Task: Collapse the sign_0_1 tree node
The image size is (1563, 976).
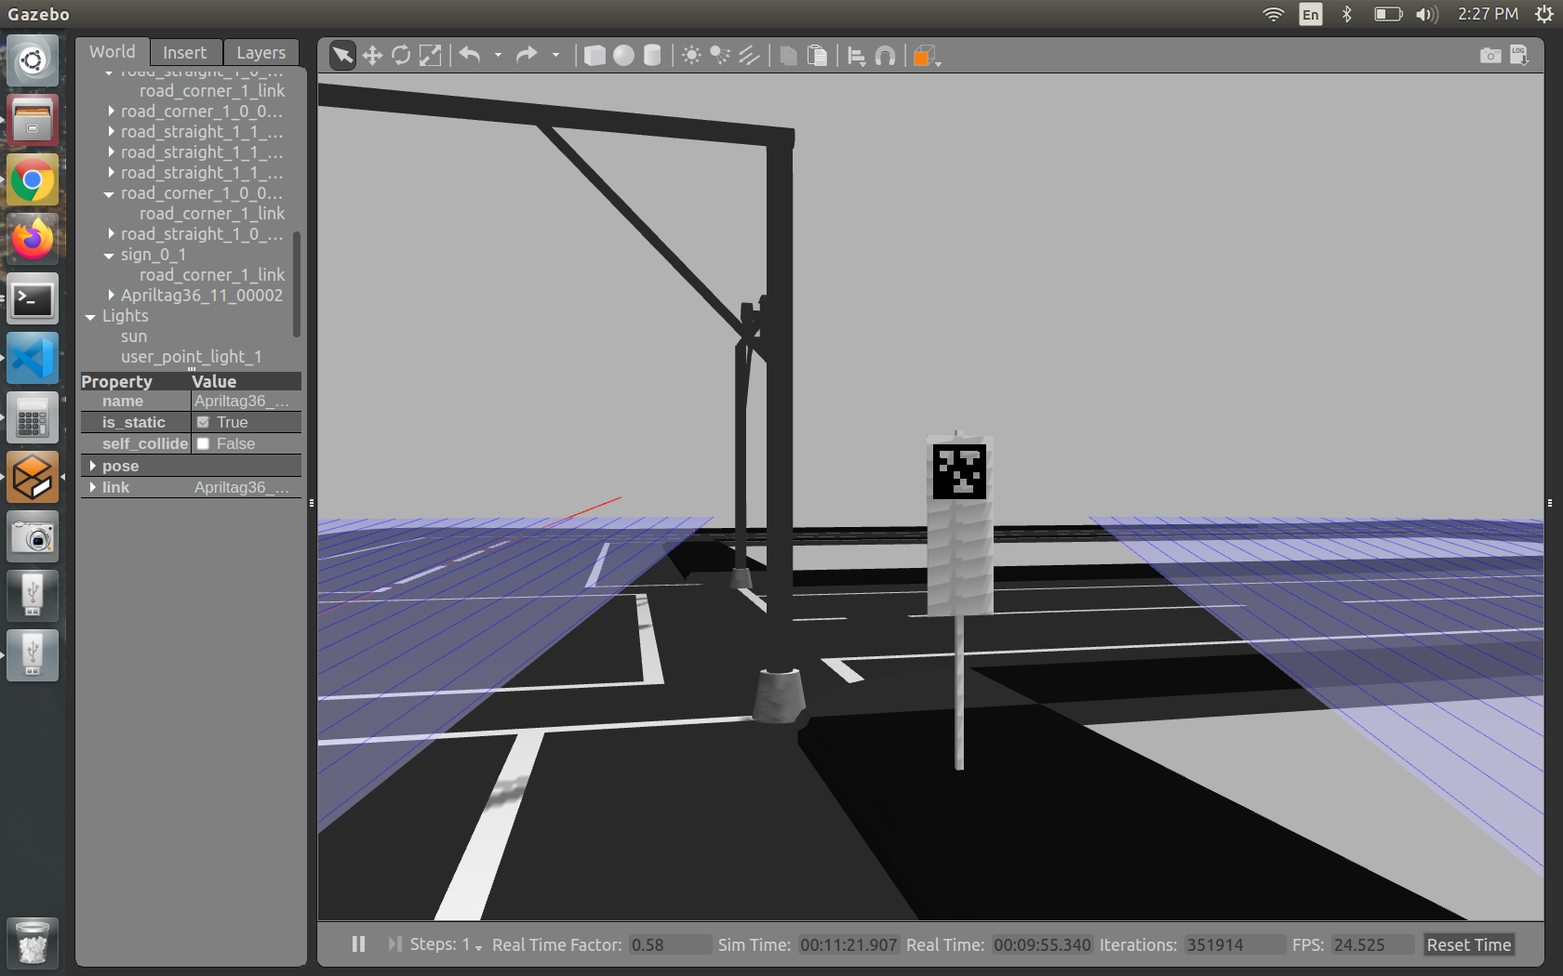Action: click(109, 256)
